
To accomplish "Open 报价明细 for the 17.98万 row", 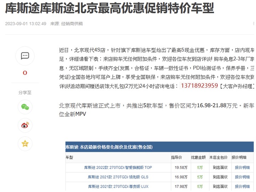I will point(242,186).
